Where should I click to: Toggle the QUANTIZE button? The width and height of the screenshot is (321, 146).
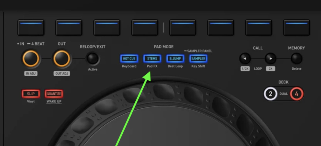(x=54, y=94)
